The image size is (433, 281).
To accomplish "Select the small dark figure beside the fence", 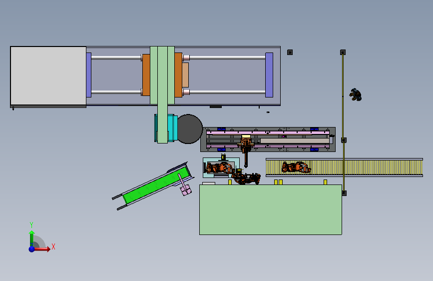I will click(356, 94).
